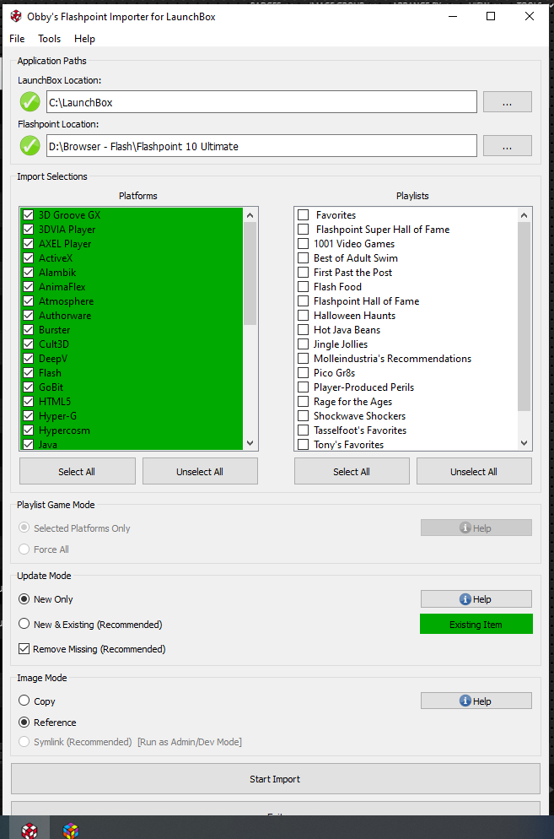554x839 pixels.
Task: Check the Rage for the Ages playlist
Action: (304, 401)
